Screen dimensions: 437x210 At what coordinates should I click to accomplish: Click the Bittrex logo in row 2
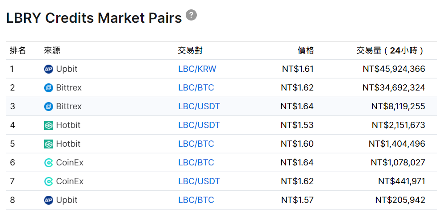point(49,88)
